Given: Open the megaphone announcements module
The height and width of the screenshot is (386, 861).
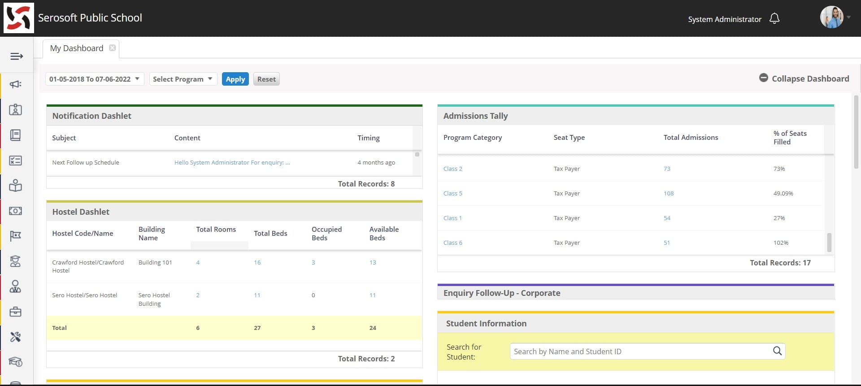Looking at the screenshot, I should [x=16, y=84].
